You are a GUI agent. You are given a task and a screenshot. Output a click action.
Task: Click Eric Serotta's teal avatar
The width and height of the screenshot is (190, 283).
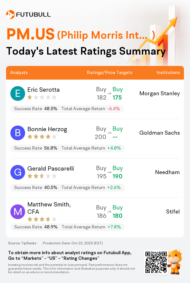pos(18,93)
